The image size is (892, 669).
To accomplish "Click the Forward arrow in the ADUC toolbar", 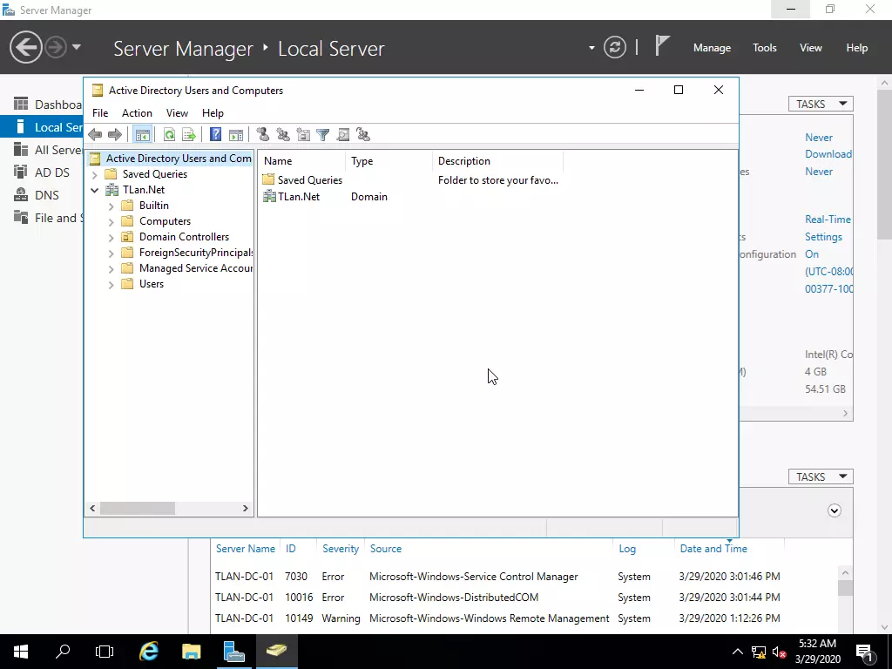I will (115, 135).
